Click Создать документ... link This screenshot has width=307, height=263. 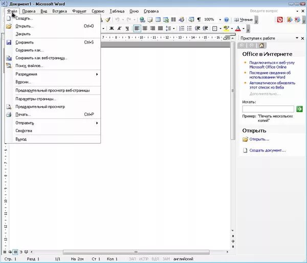pos(267,150)
